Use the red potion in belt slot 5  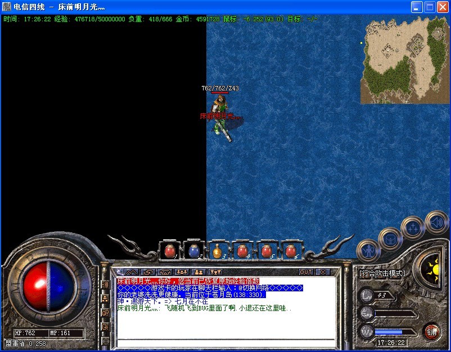(x=267, y=252)
